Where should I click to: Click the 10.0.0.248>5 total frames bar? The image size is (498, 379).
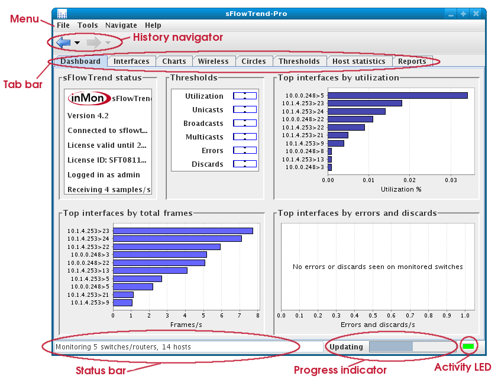click(133, 287)
